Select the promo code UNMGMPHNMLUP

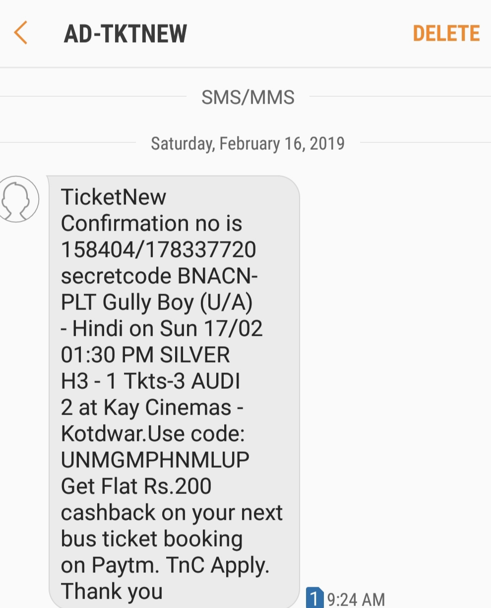coord(155,460)
